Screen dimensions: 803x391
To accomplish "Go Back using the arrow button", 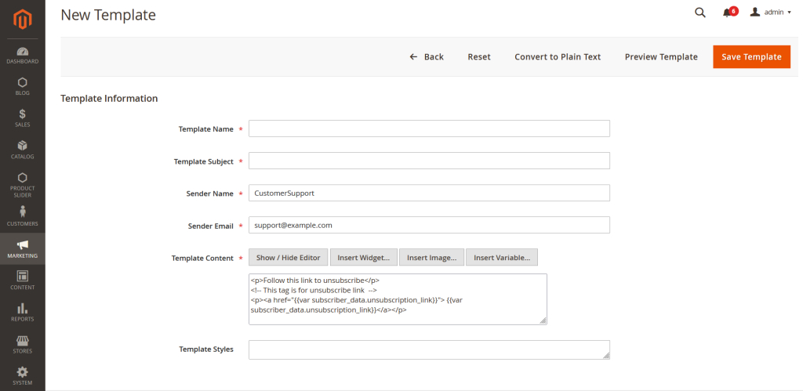I will [x=427, y=56].
